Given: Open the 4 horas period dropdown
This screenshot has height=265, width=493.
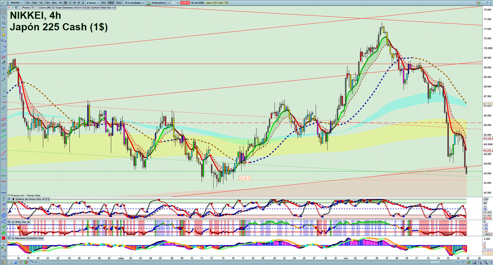Looking at the screenshot, I should pyautogui.click(x=92, y=3).
